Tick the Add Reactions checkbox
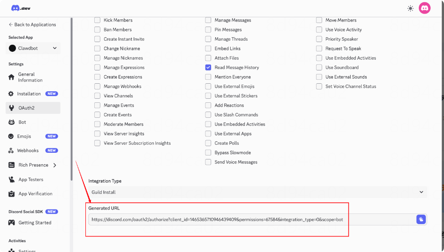Image resolution: width=444 pixels, height=252 pixels. point(208,105)
